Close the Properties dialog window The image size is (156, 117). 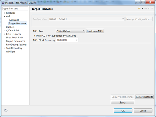tap(150, 2)
